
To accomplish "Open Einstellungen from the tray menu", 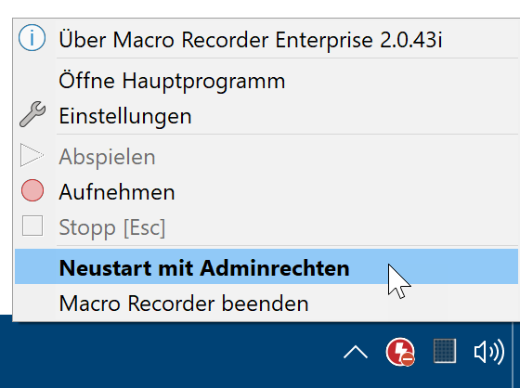I will [266, 116].
